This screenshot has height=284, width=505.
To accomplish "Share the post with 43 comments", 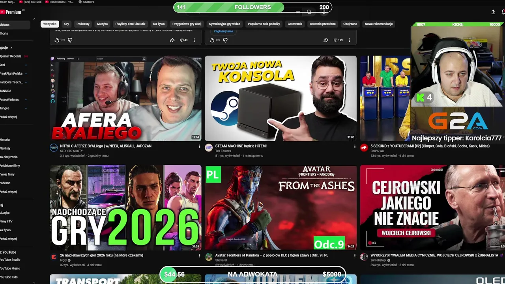I will 172,40.
